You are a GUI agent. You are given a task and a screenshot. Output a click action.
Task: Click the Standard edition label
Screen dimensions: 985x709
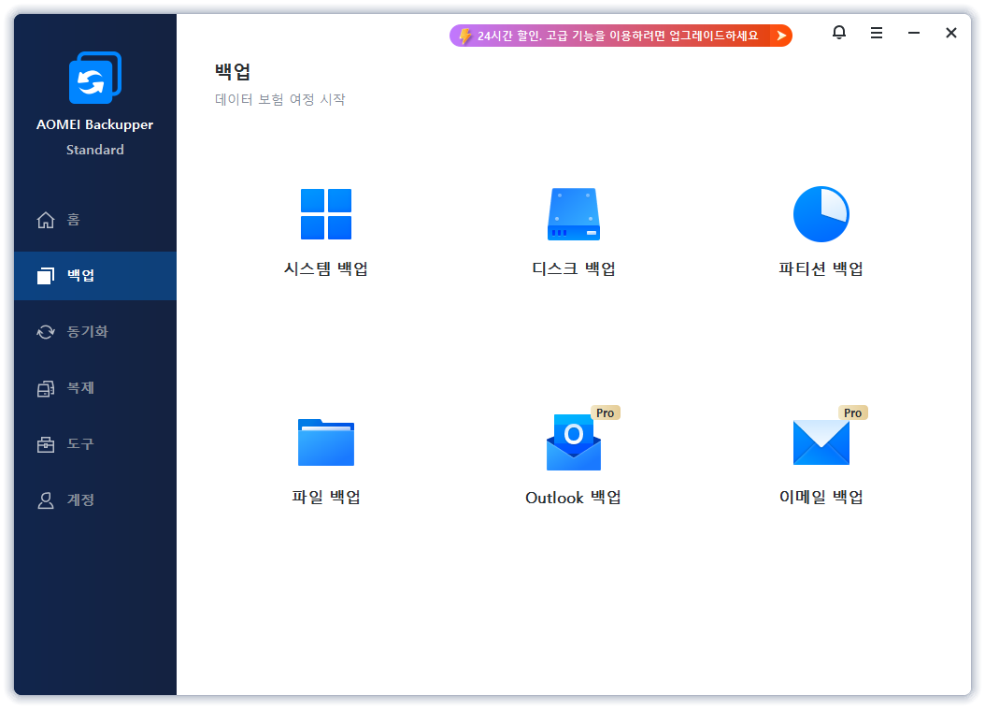click(95, 150)
